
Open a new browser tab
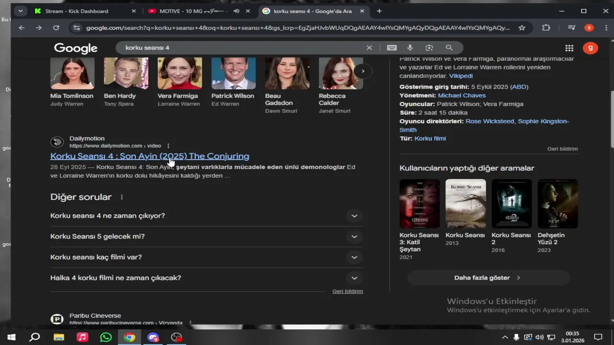tap(379, 11)
